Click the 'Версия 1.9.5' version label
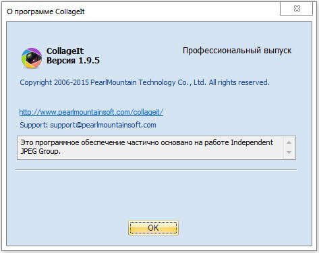Viewport: 319px width, 253px height. point(73,61)
